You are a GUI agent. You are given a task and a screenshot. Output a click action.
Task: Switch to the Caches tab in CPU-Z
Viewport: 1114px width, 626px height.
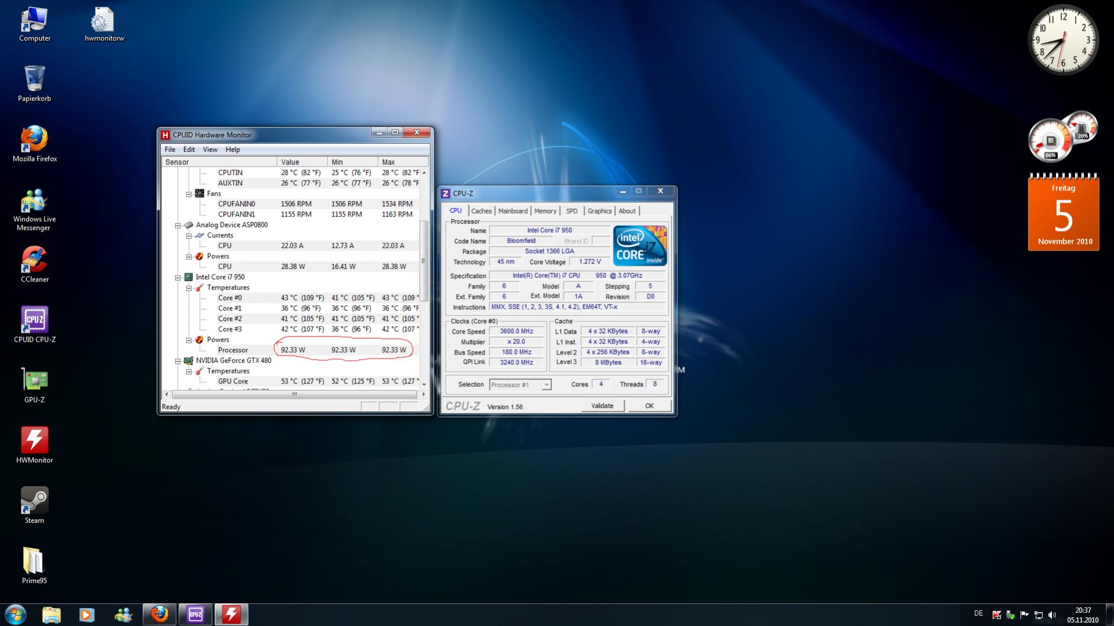click(x=481, y=211)
